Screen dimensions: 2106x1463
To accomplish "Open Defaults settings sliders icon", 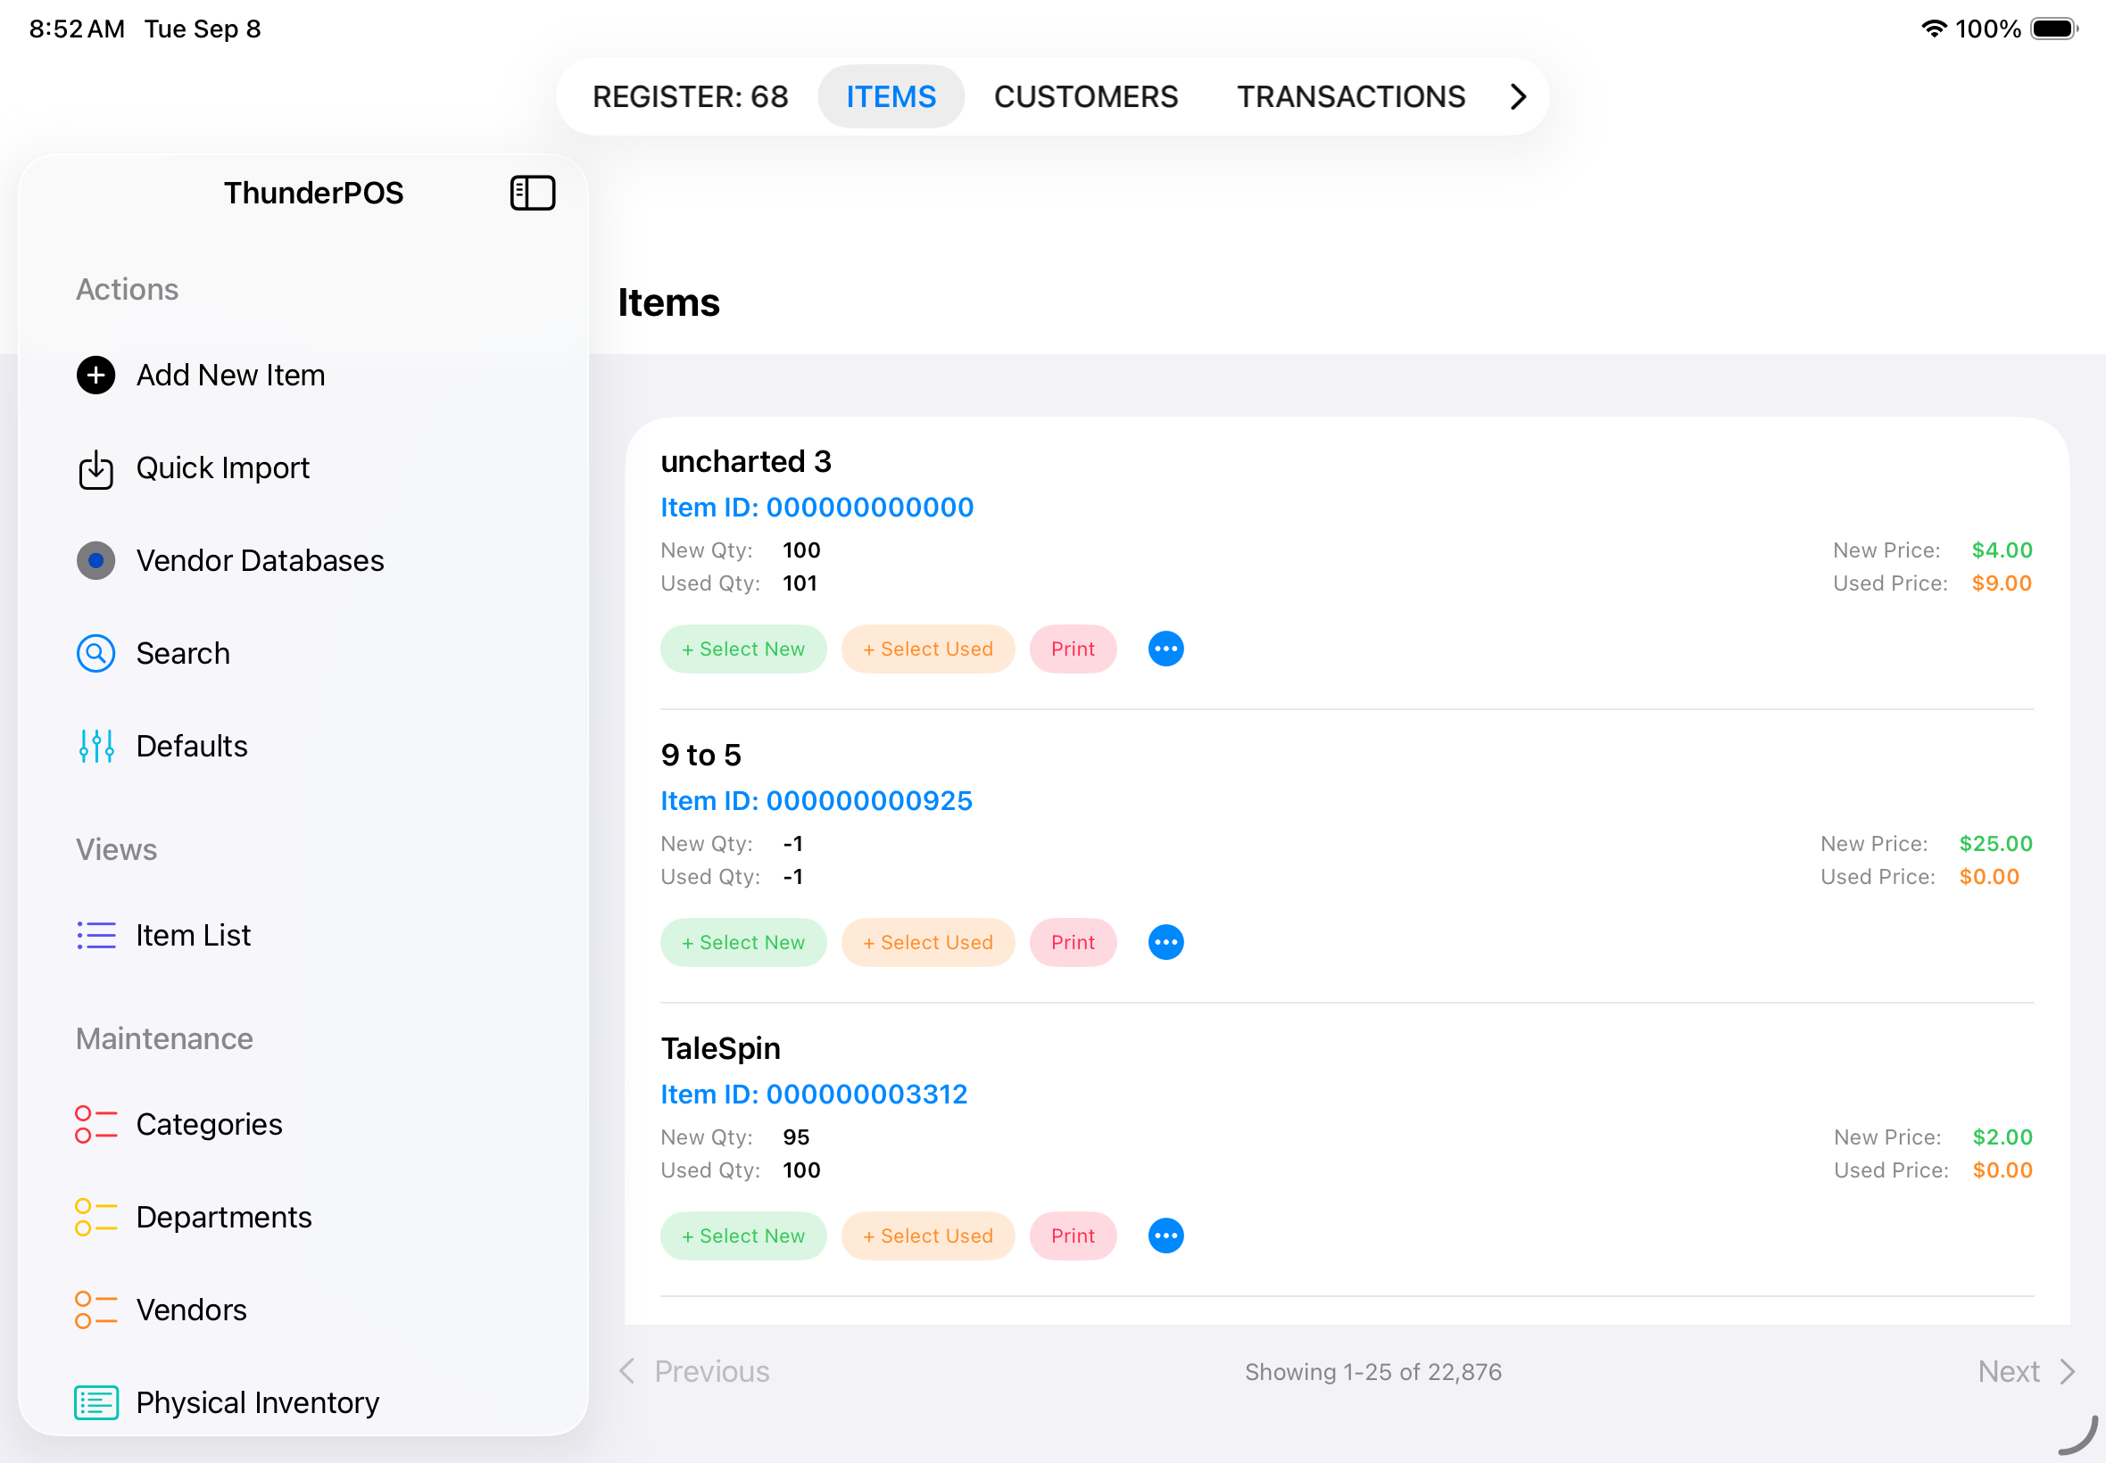I will pyautogui.click(x=95, y=746).
